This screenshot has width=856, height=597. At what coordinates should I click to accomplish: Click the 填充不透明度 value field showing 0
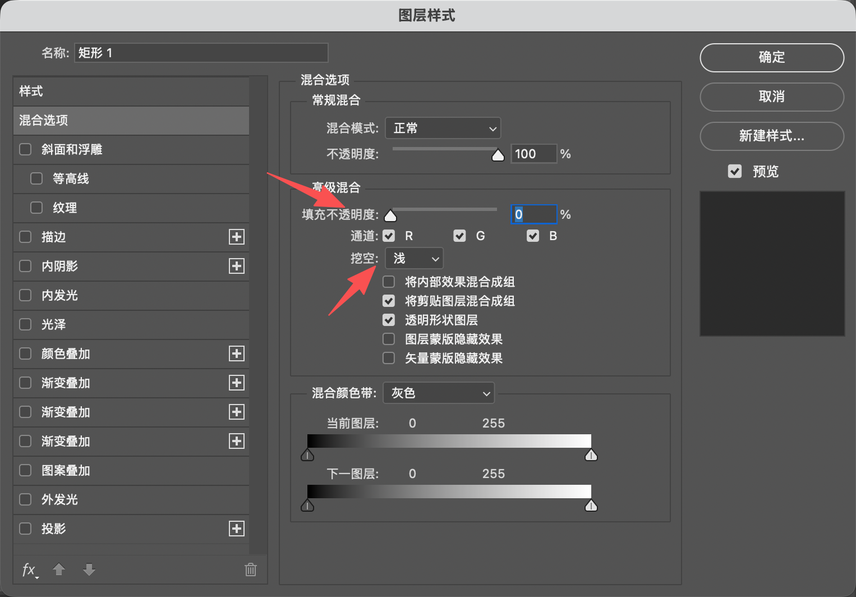point(533,214)
